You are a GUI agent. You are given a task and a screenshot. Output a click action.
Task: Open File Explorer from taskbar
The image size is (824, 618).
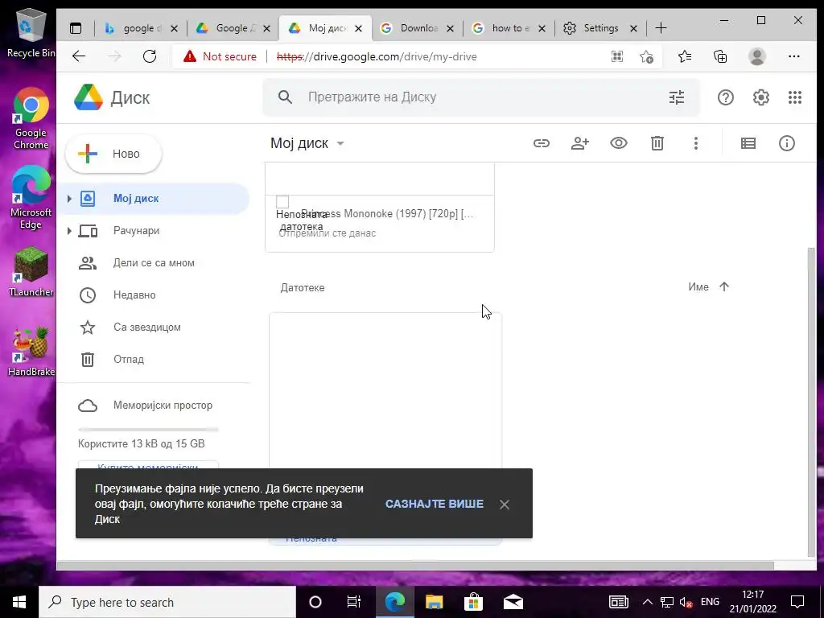[434, 602]
